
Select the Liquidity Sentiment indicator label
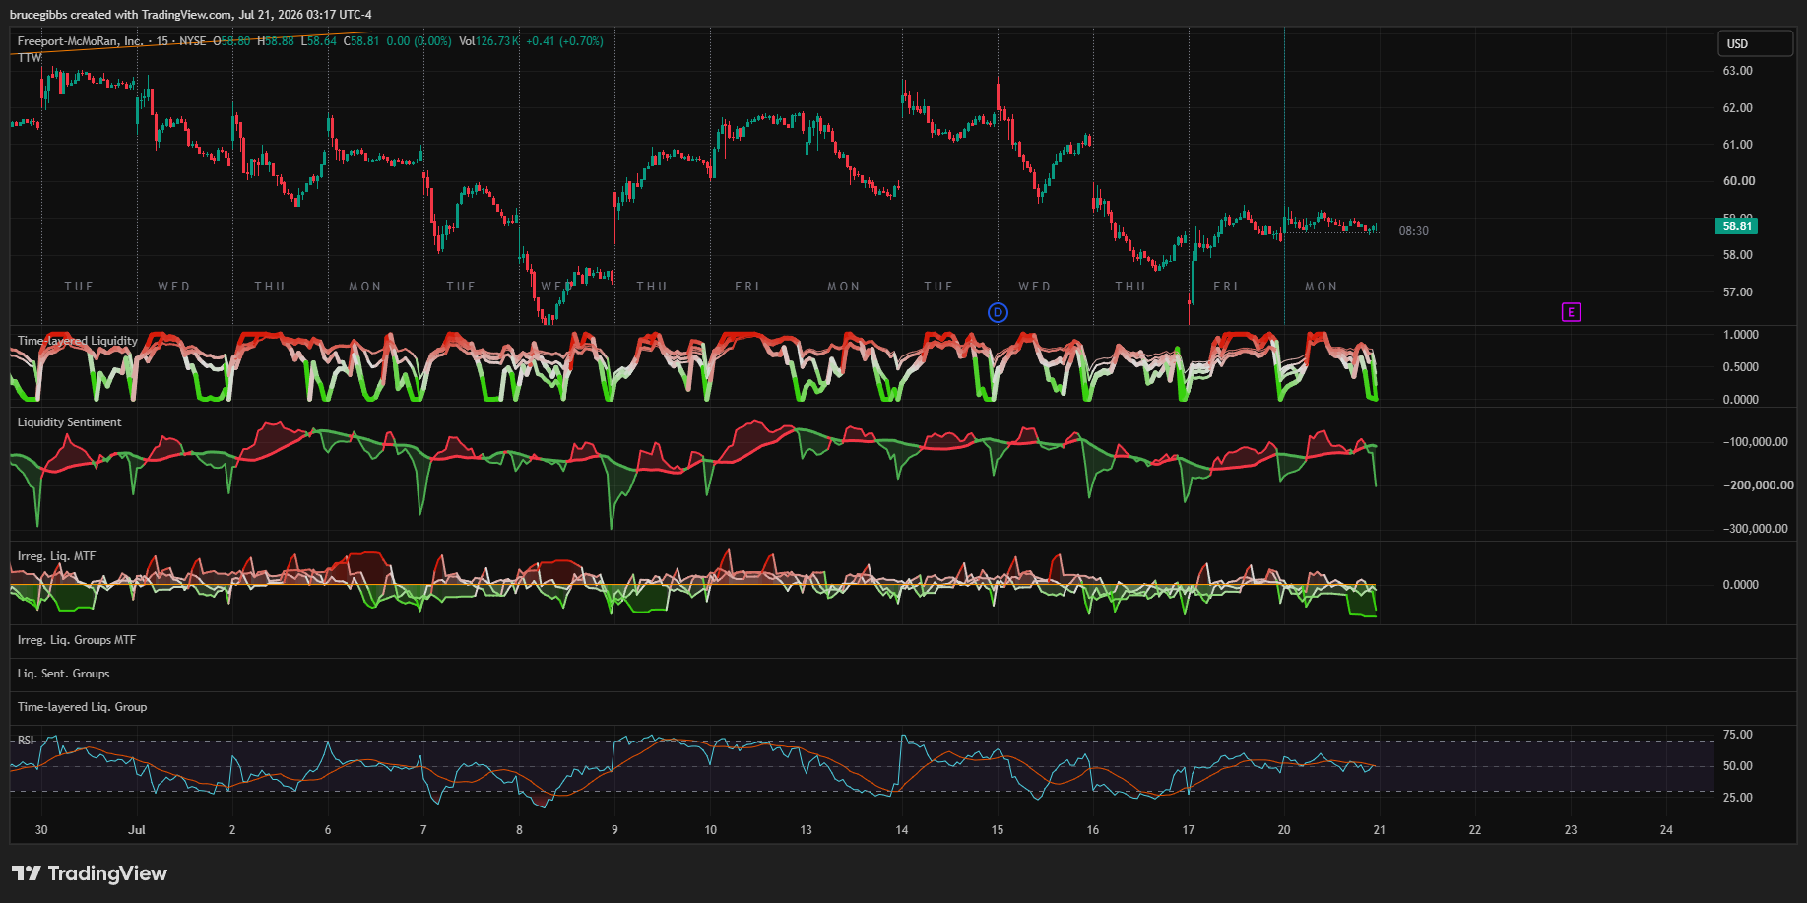pyautogui.click(x=70, y=422)
